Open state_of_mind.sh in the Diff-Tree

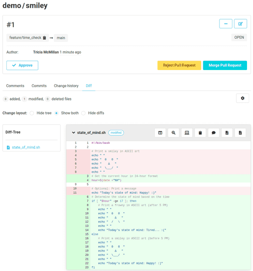(26, 147)
